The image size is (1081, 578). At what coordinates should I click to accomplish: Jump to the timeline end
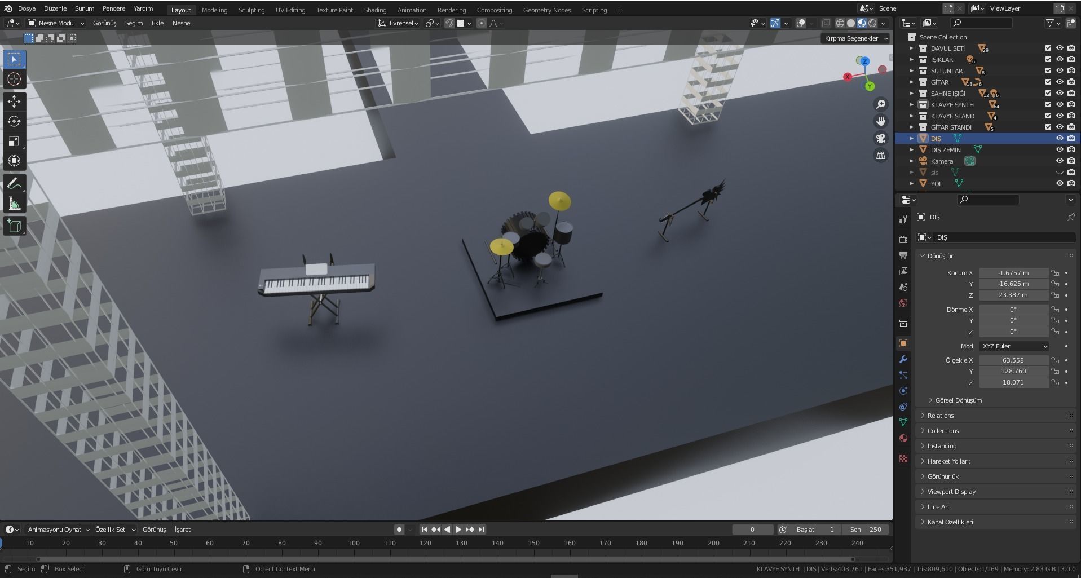pyautogui.click(x=481, y=530)
